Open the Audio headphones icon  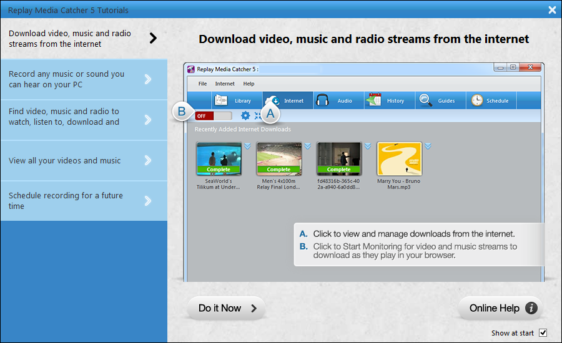tap(322, 100)
